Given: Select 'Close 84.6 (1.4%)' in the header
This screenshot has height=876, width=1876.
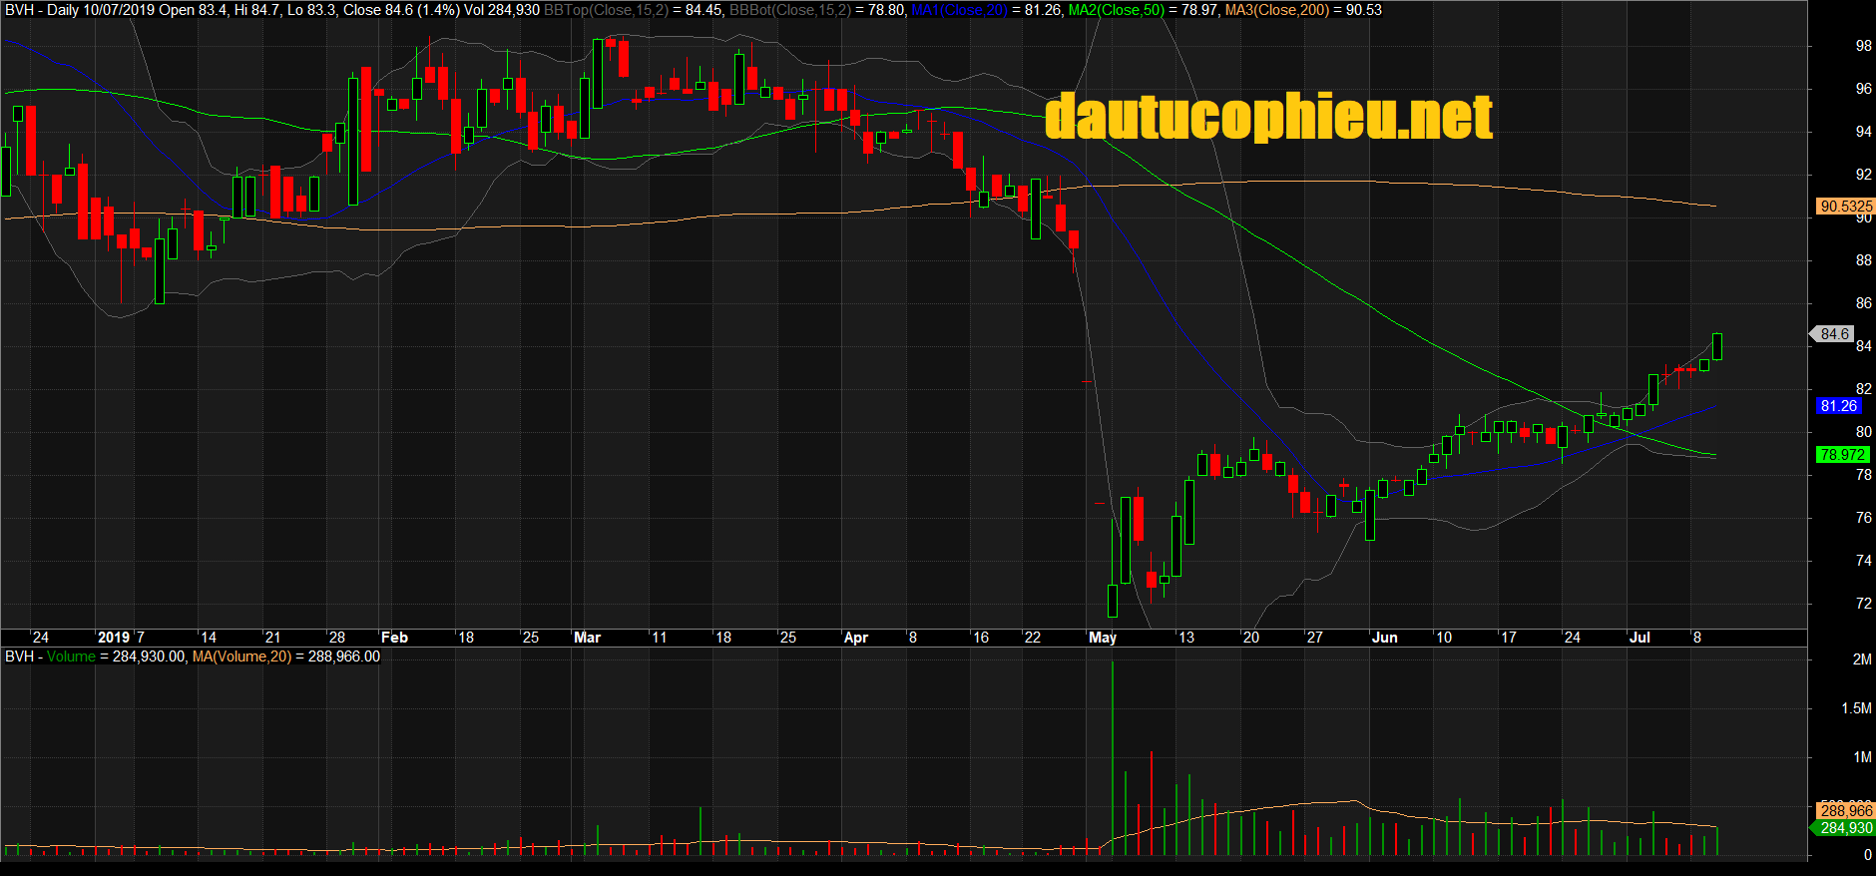Looking at the screenshot, I should click(401, 10).
